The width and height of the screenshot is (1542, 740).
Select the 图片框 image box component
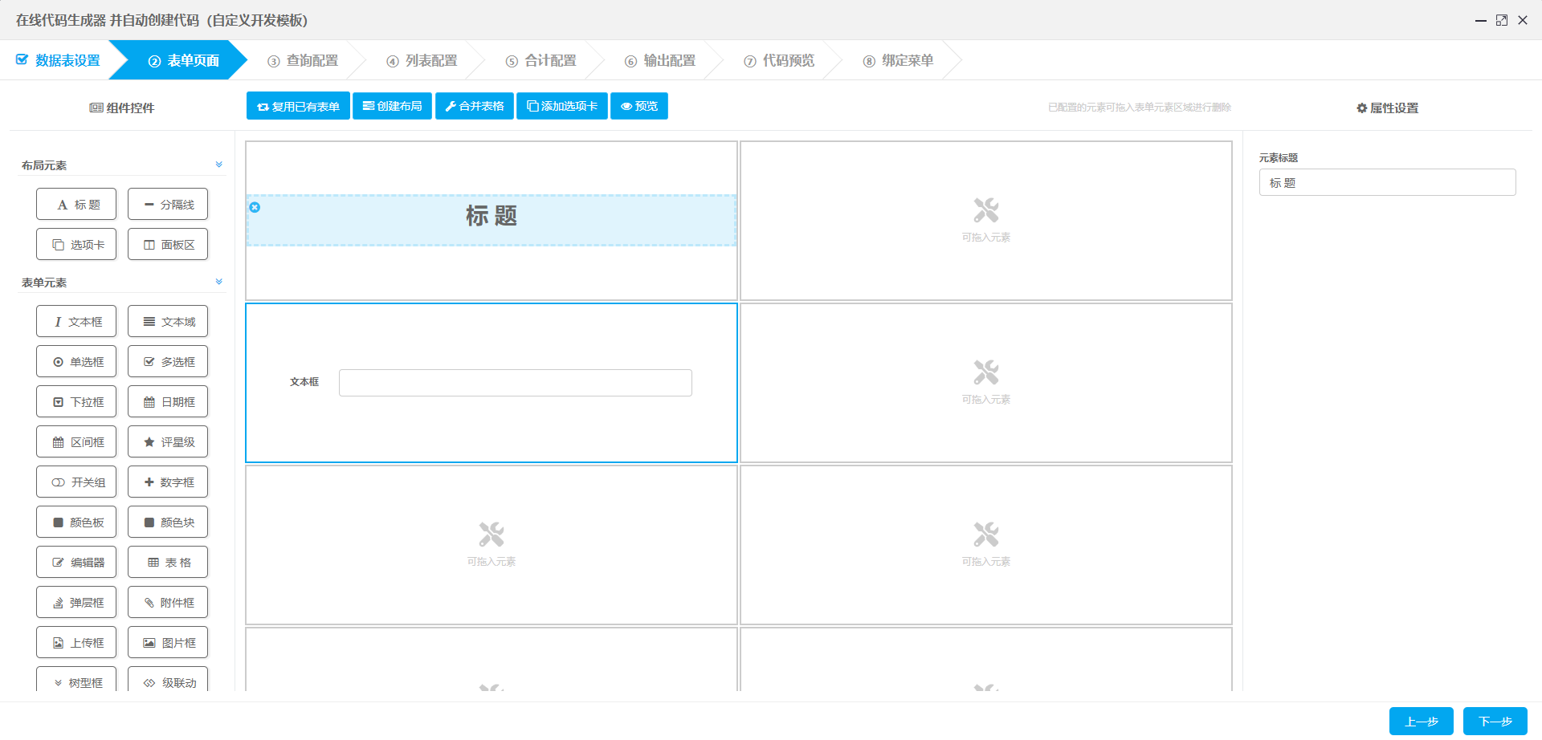tap(168, 642)
